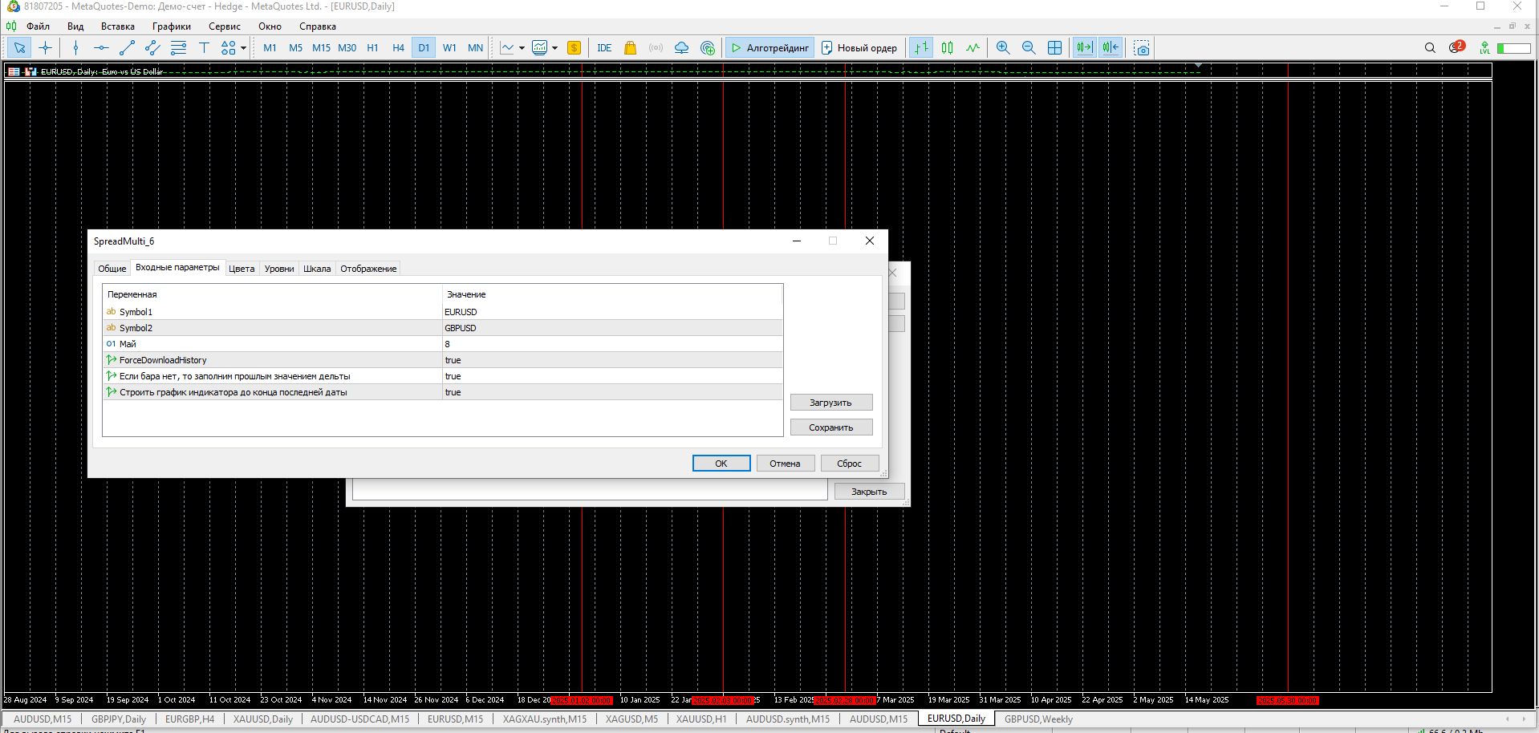Switch chart to line chart mode
This screenshot has width=1539, height=733.
tap(973, 48)
